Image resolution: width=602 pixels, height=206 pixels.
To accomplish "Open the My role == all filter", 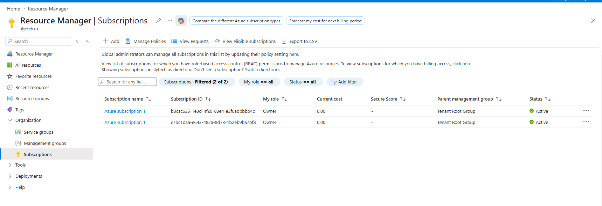I will pyautogui.click(x=259, y=82).
